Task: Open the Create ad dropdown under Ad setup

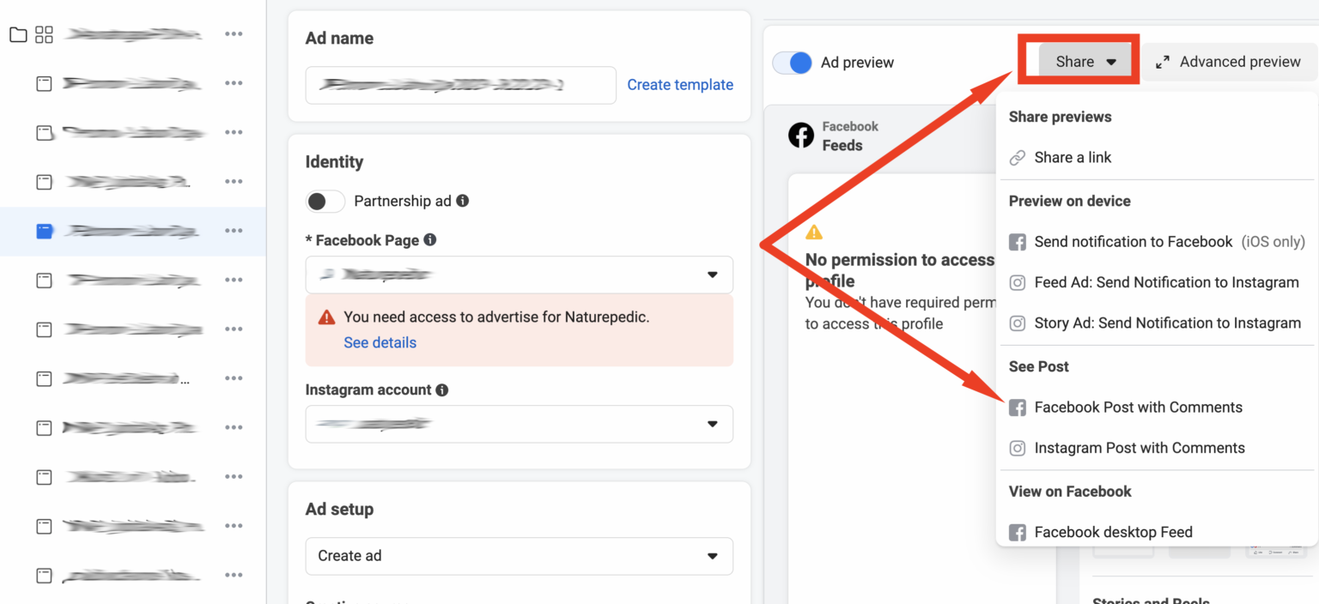Action: coord(519,556)
